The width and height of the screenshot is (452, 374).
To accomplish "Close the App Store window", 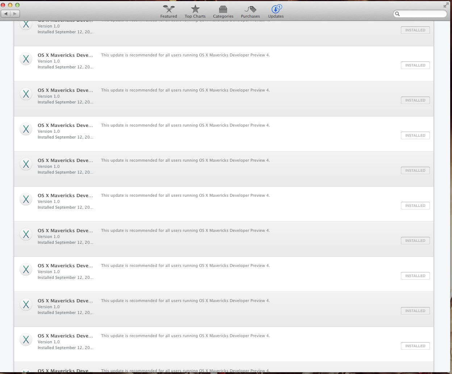I will click(3, 5).
